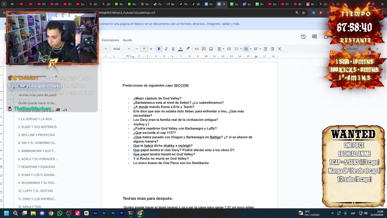
Task: Open the tab search dropdown arrow
Action: pos(4,4)
